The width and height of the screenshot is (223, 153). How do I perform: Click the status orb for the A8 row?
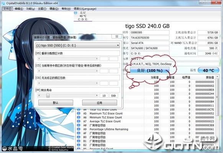click(79, 125)
